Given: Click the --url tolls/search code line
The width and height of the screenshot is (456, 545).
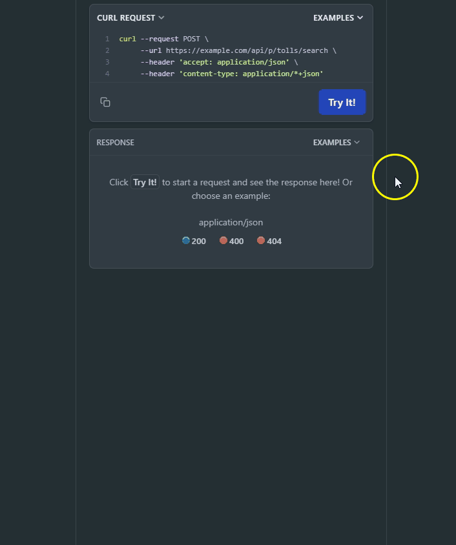Looking at the screenshot, I should click(x=238, y=50).
